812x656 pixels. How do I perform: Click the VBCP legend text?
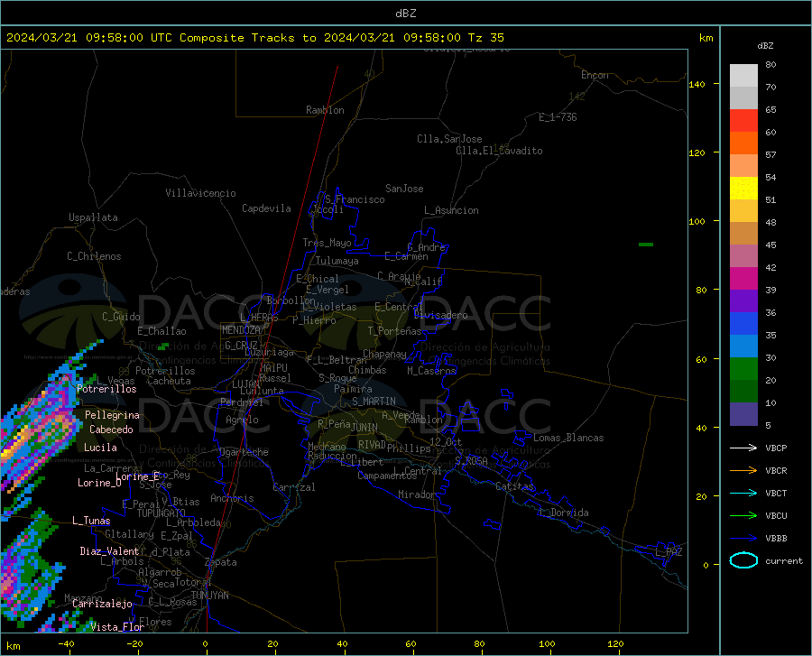pos(776,448)
